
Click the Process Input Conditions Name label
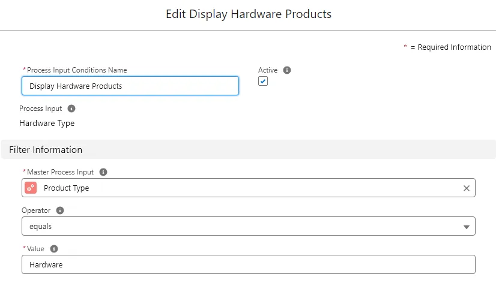click(x=77, y=70)
